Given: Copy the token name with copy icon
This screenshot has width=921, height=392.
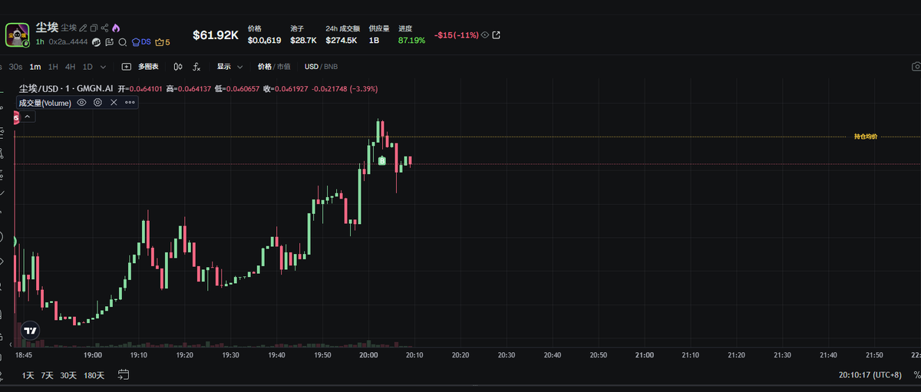Looking at the screenshot, I should [94, 28].
